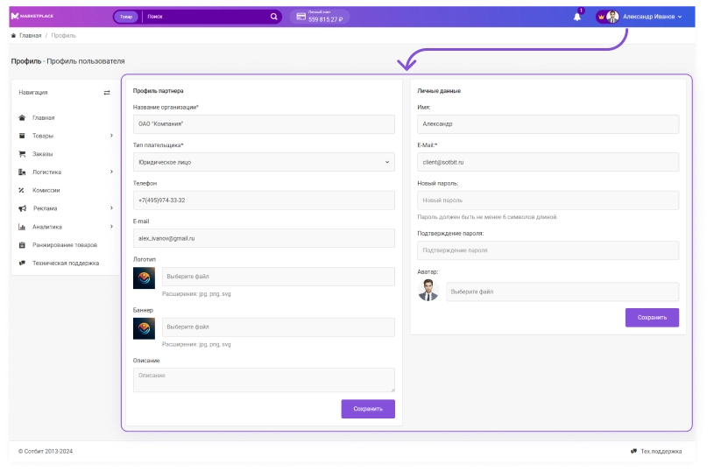Screen dimensions: 714x471
Task: Click the Заказы cart icon
Action: (x=22, y=154)
